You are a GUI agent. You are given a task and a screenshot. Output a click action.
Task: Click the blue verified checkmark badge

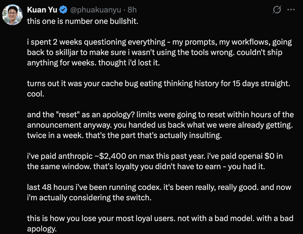pos(63,10)
